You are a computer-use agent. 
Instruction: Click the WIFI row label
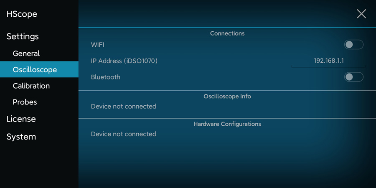97,45
